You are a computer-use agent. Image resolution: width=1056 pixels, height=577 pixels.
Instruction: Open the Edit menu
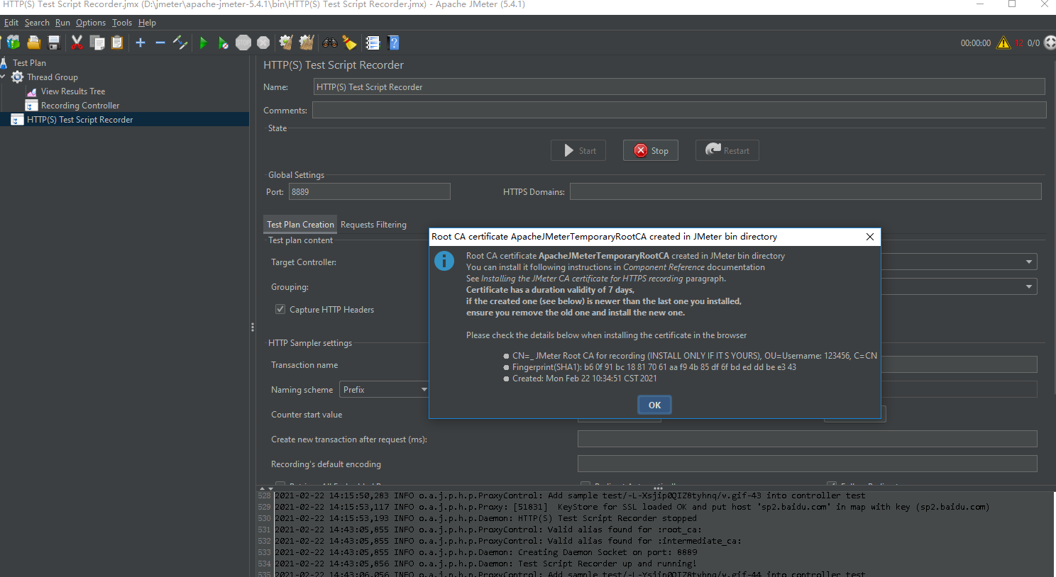11,23
